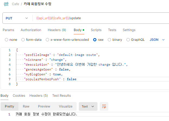Switch to the Cookies response tab
The width and height of the screenshot is (169, 121).
tap(19, 96)
